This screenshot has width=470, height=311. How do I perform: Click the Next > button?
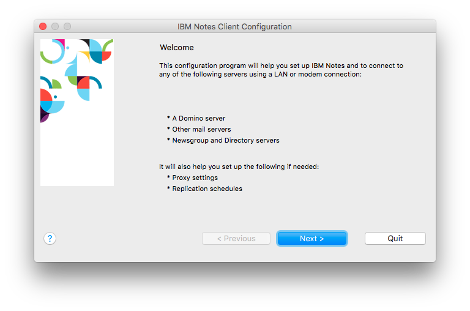tap(311, 238)
